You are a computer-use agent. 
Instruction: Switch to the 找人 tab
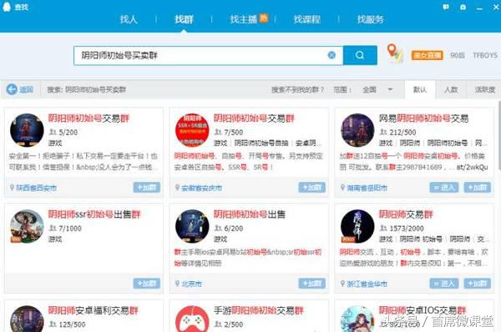pyautogui.click(x=129, y=19)
